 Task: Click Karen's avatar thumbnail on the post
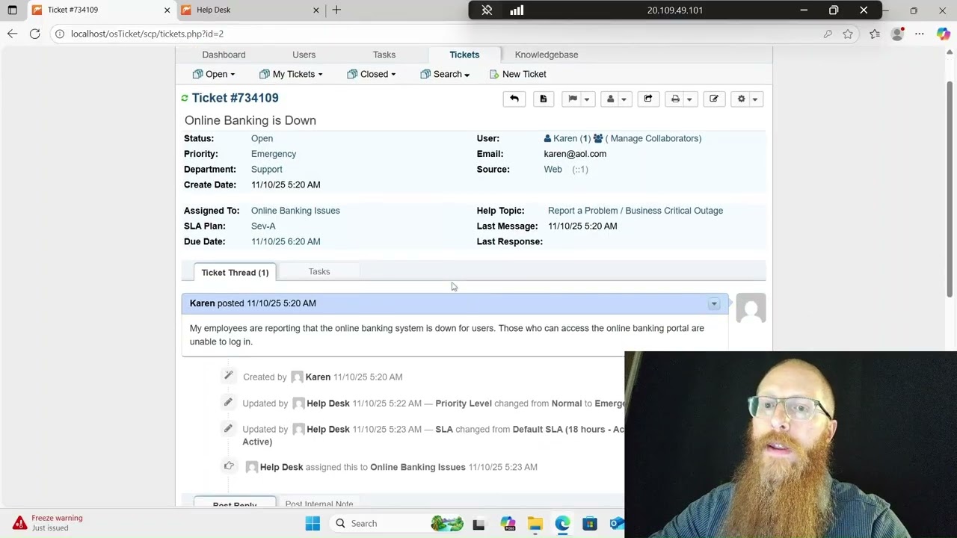coord(751,308)
